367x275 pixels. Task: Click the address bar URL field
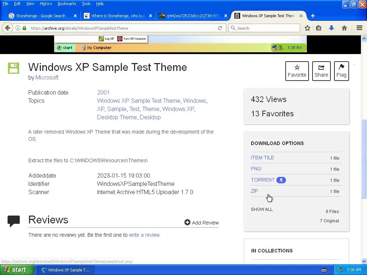tap(122, 28)
